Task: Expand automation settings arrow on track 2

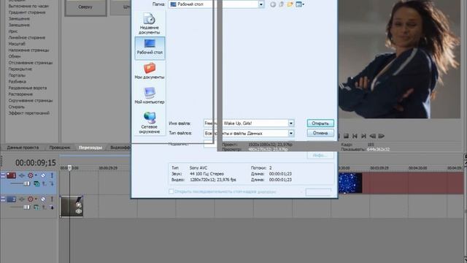Action: [x=36, y=199]
